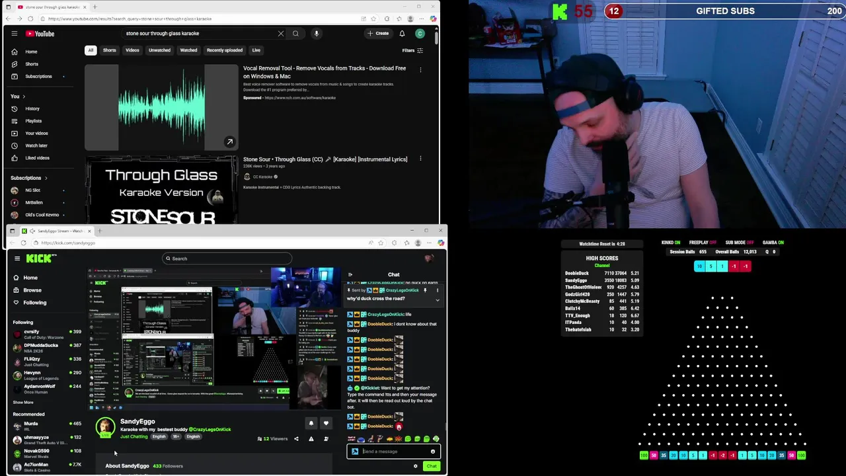Open DPMuddaSucka channel in Following list
The image size is (846, 476).
(46, 348)
